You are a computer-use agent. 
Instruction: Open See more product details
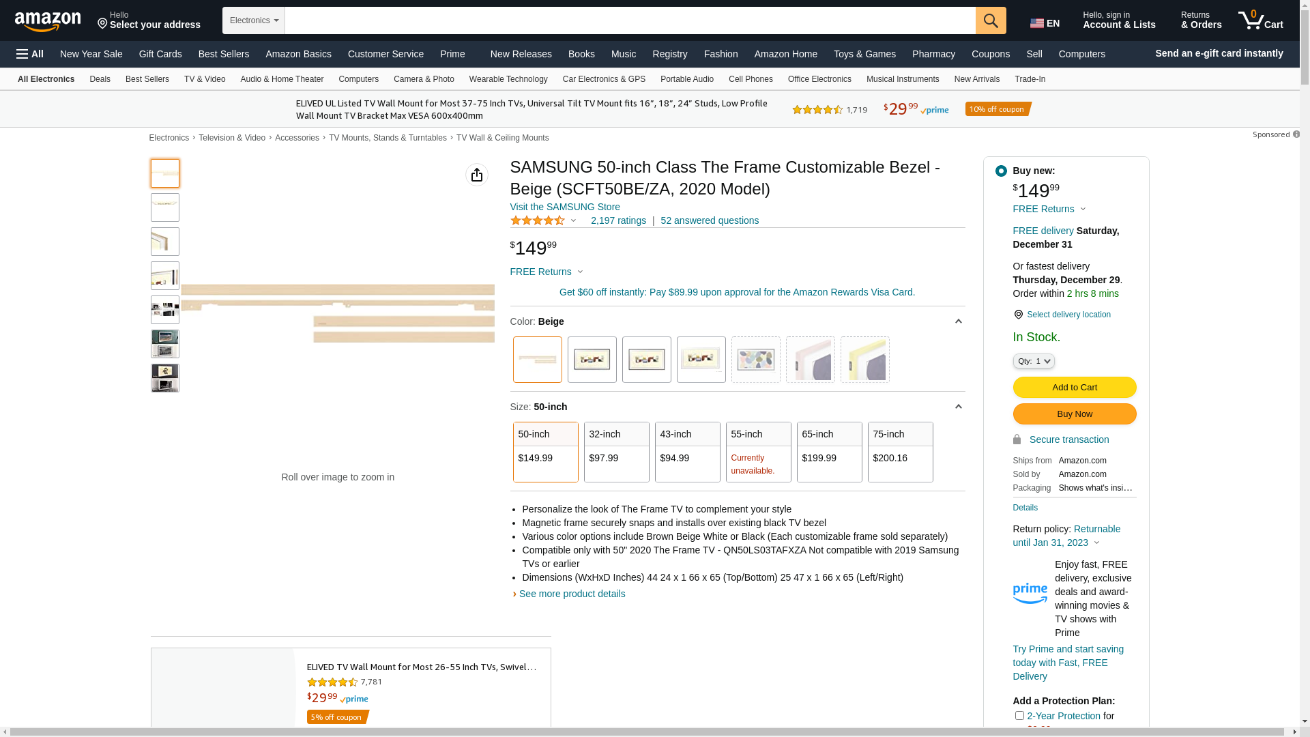tap(572, 594)
